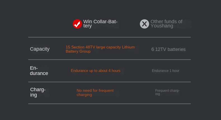Click the bottom divider under Charging row
Image resolution: width=221 pixels, height=120 pixels.
click(109, 104)
